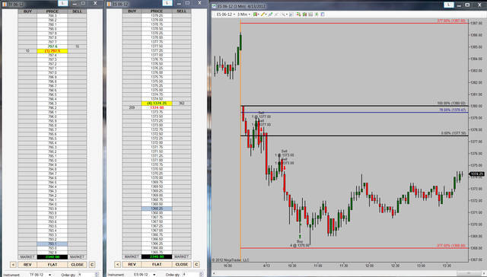
Task: Click CLOSE position button in TF DOM
Action: pyautogui.click(x=78, y=265)
